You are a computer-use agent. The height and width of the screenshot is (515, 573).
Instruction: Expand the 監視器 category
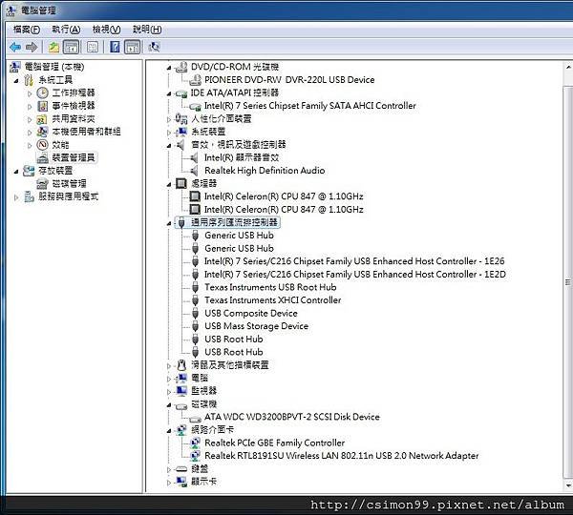169,392
